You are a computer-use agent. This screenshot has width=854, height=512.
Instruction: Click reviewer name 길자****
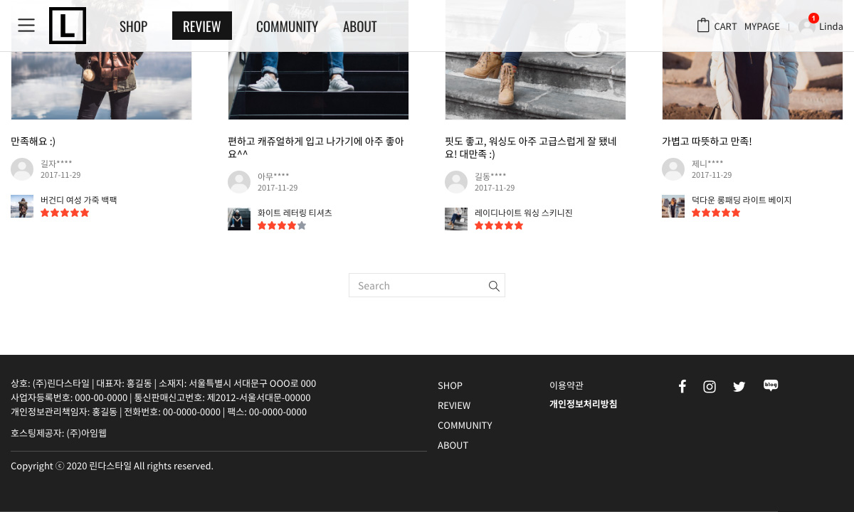coord(56,164)
